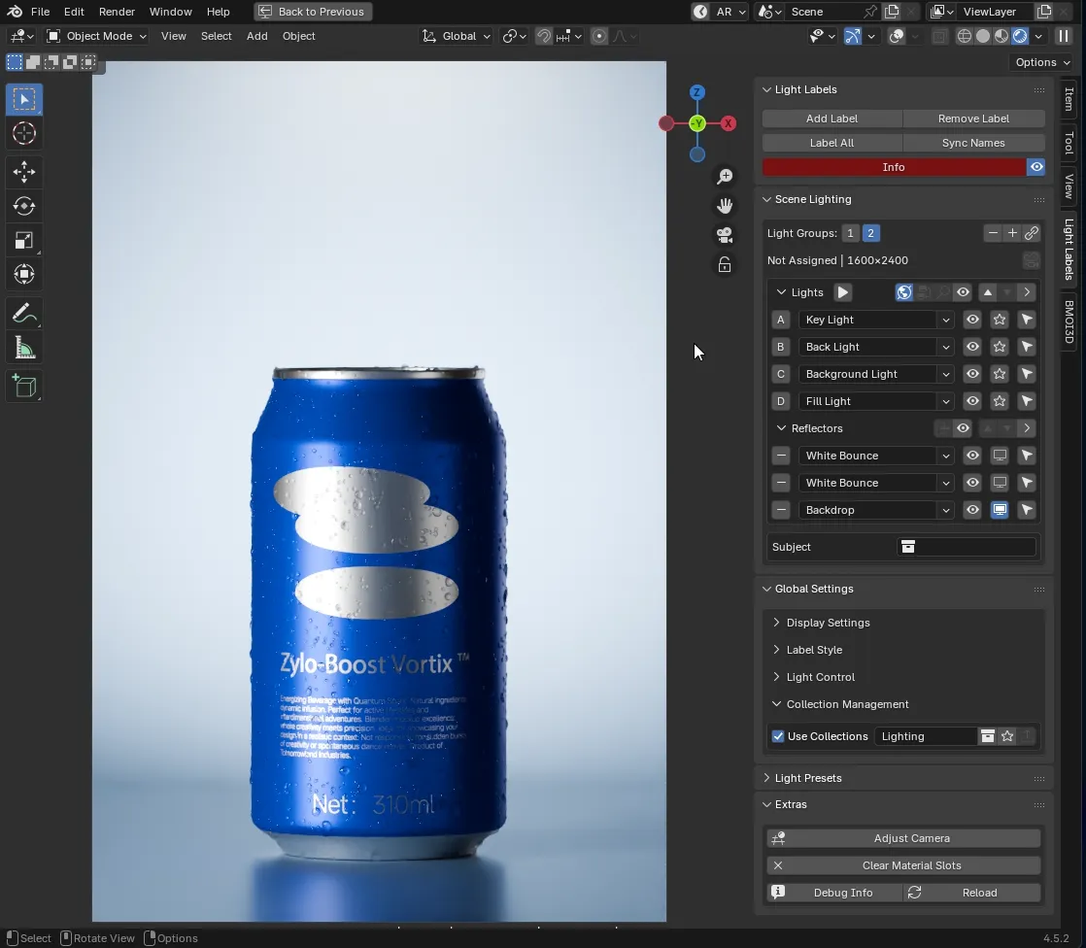The width and height of the screenshot is (1086, 948).
Task: Toggle first White Bounce visibility
Action: 972,456
